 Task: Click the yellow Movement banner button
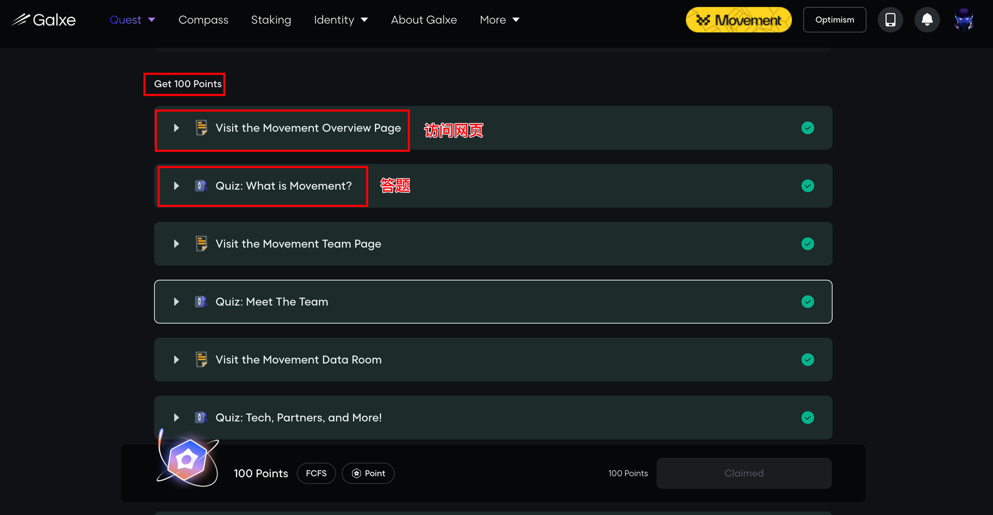click(739, 20)
